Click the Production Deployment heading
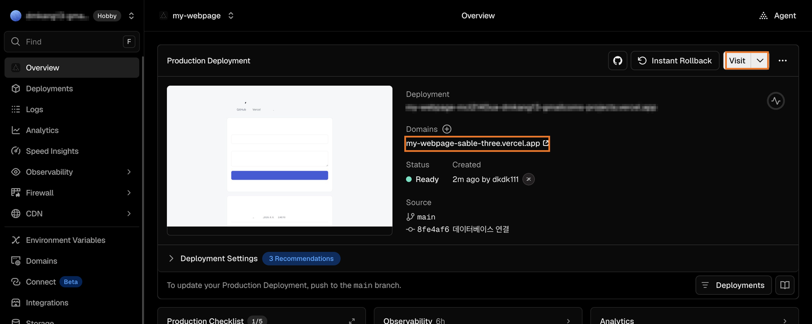Screen dimensions: 812x324 click(x=209, y=61)
